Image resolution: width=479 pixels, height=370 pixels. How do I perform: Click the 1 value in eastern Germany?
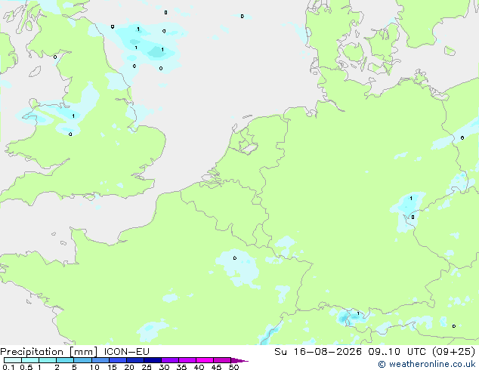[x=411, y=198]
